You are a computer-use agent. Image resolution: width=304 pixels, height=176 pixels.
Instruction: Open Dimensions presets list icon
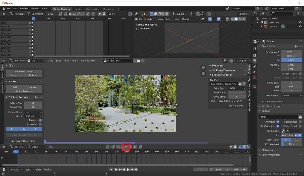(x=296, y=46)
